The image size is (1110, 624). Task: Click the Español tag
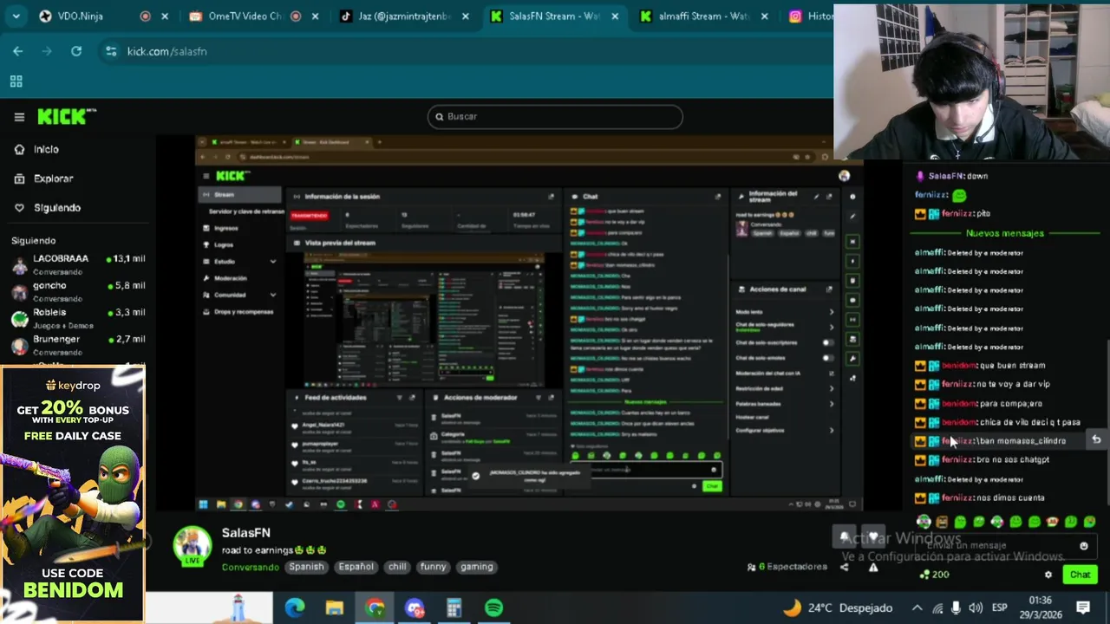[x=356, y=567]
